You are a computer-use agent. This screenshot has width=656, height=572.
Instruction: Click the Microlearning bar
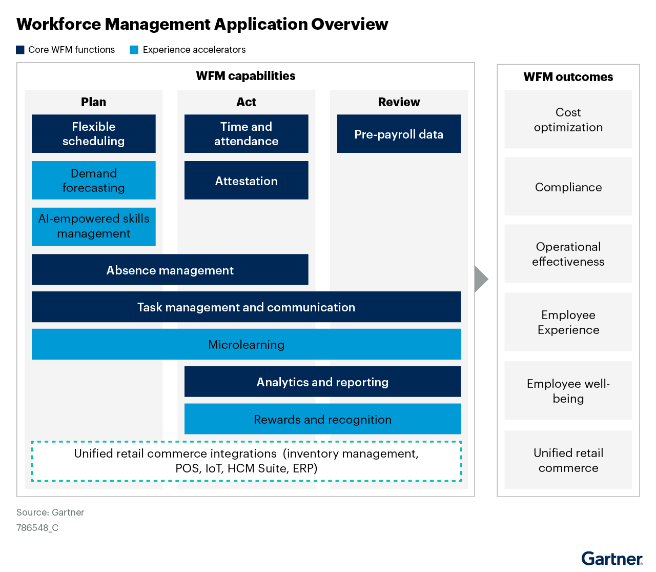(x=247, y=344)
